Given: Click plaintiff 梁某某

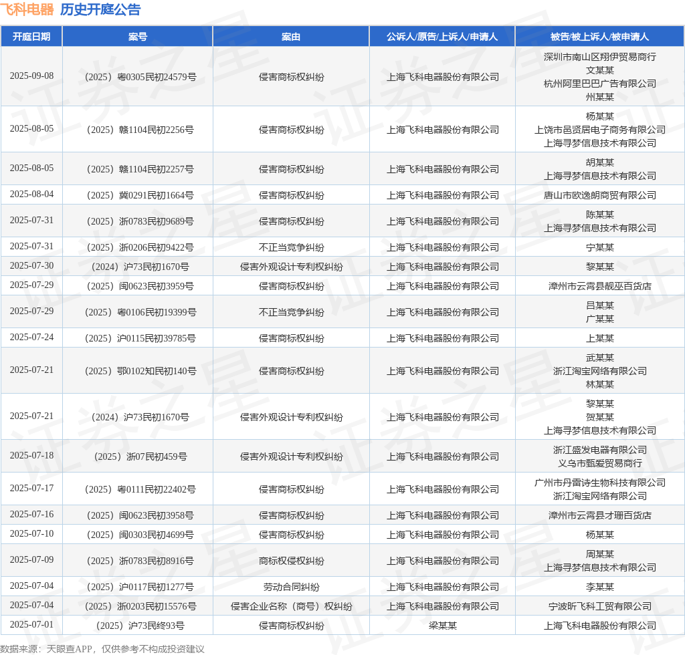Looking at the screenshot, I should click(x=442, y=626).
